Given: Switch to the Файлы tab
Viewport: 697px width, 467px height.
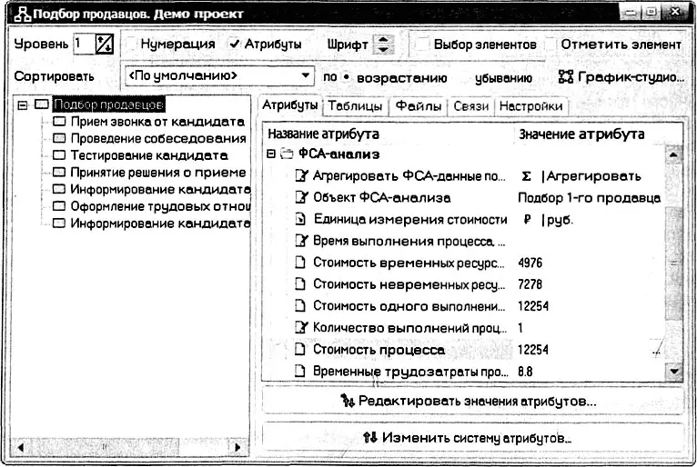Looking at the screenshot, I should [419, 106].
